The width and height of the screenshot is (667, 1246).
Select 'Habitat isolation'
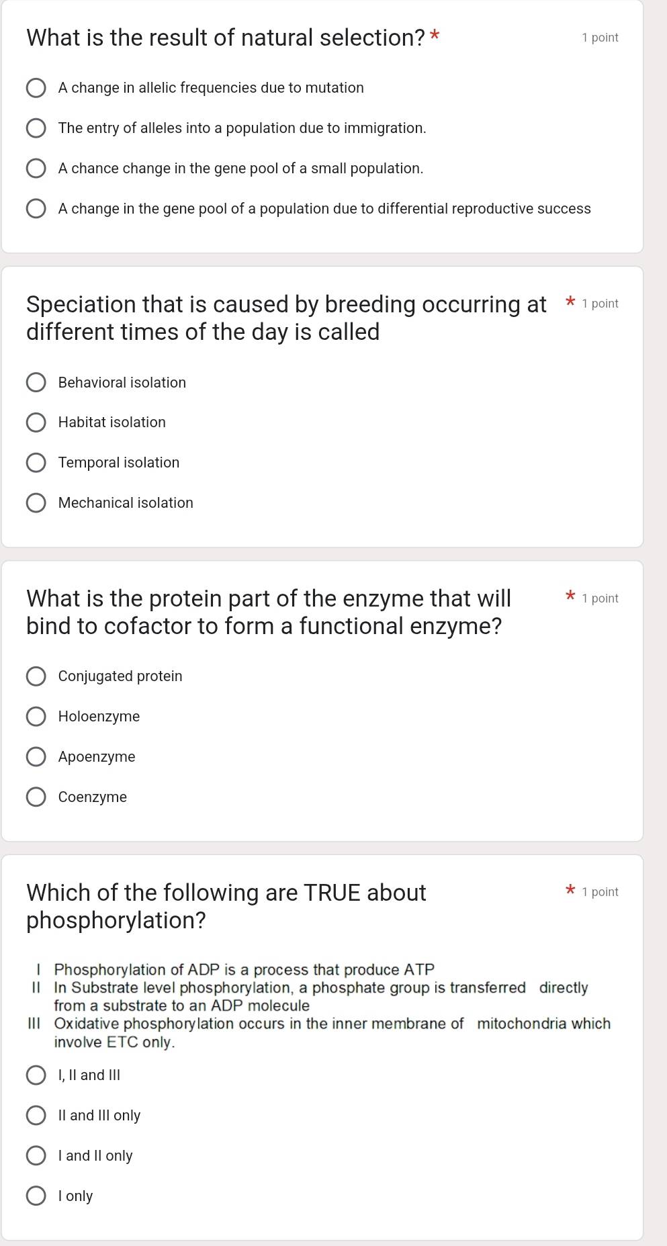[37, 422]
